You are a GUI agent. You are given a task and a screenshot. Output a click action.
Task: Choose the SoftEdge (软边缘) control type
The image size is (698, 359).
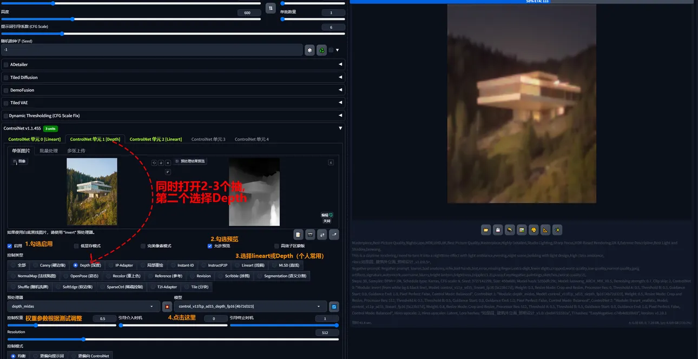tap(75, 287)
